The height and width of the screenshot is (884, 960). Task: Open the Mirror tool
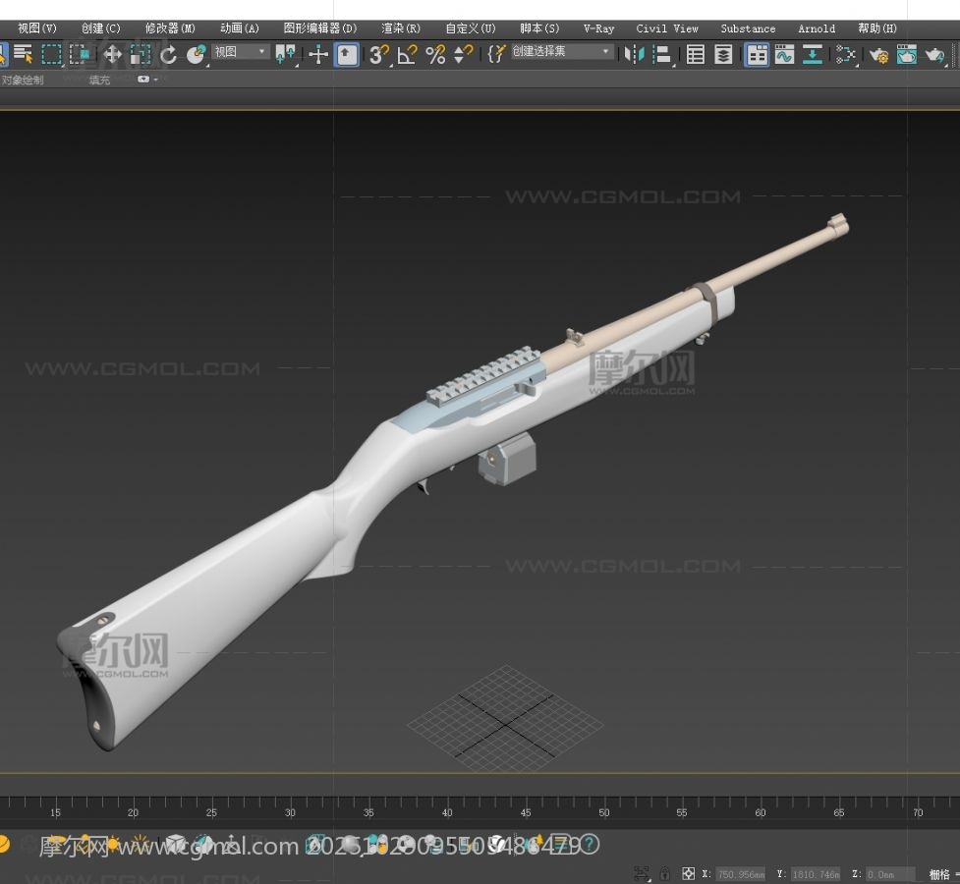click(x=635, y=55)
